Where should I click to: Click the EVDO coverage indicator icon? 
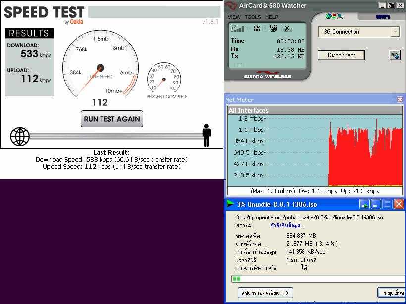[x=257, y=28]
